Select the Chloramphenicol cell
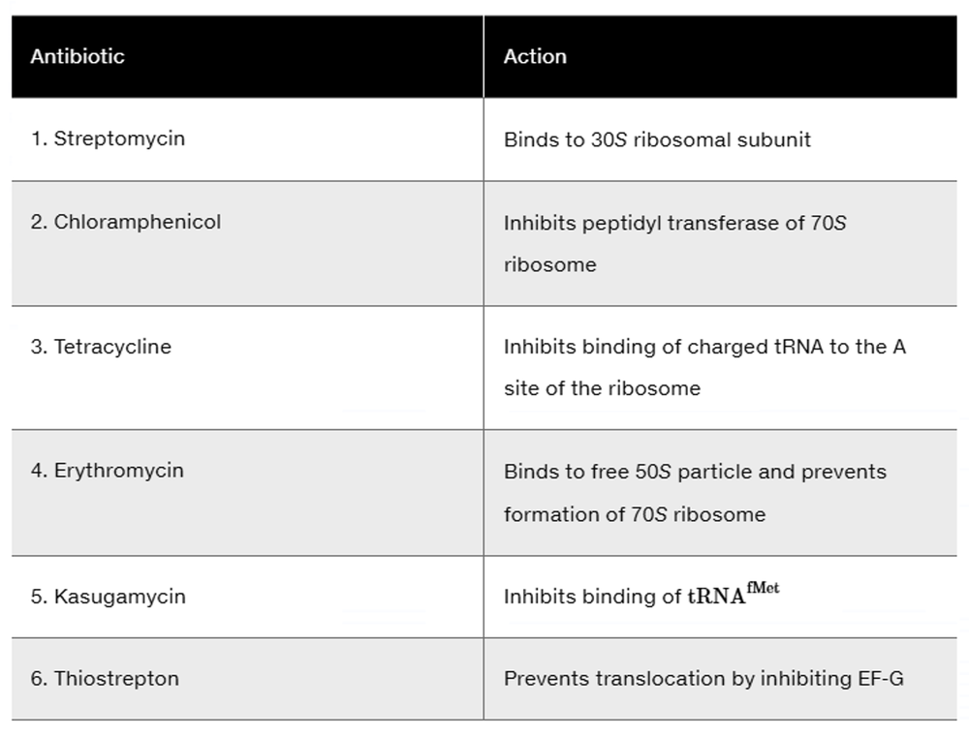 tap(126, 222)
